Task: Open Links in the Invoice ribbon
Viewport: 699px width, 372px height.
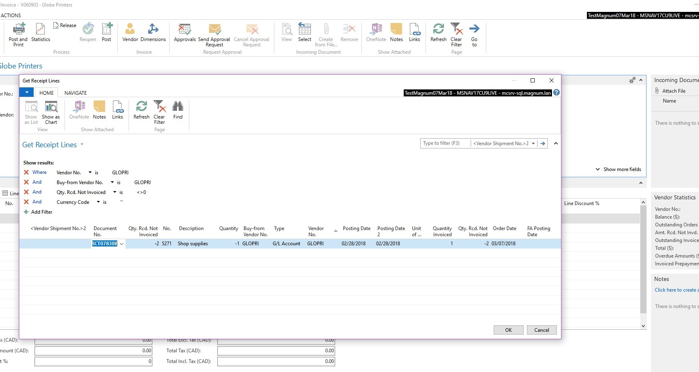Action: coord(414,32)
